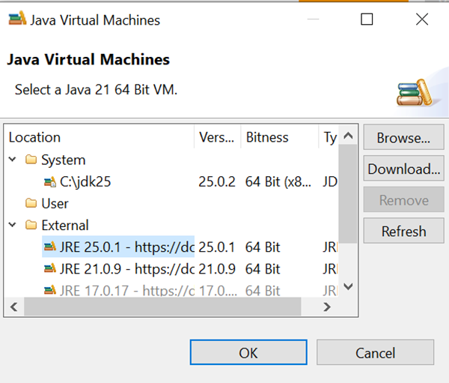Viewport: 449px width, 383px height.
Task: Click the vertical scrollbar down arrow
Action: pos(348,286)
